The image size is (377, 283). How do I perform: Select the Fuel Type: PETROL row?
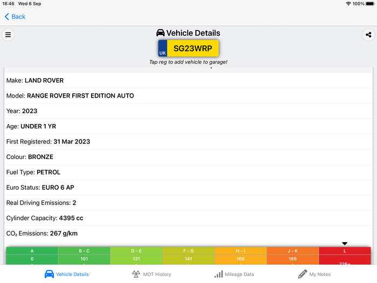[x=188, y=172]
